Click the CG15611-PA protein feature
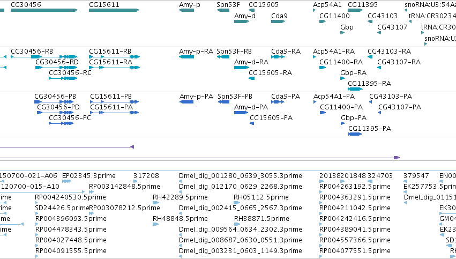This screenshot has height=259, width=456. (114, 113)
